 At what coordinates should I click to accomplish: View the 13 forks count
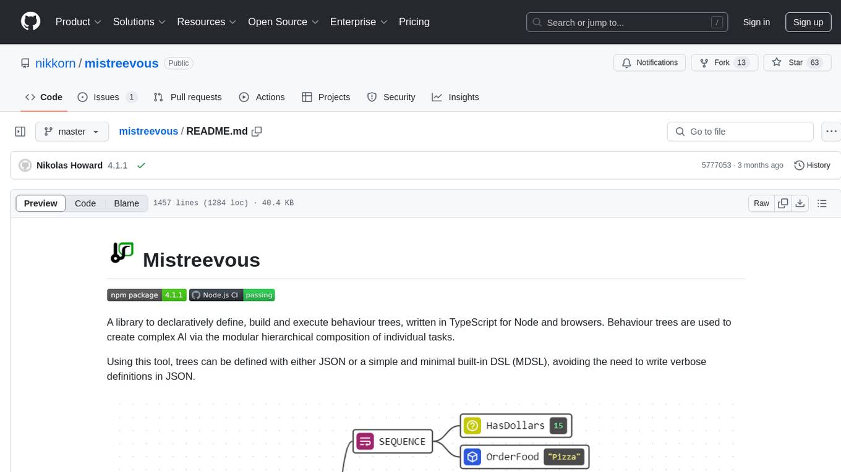coord(742,62)
